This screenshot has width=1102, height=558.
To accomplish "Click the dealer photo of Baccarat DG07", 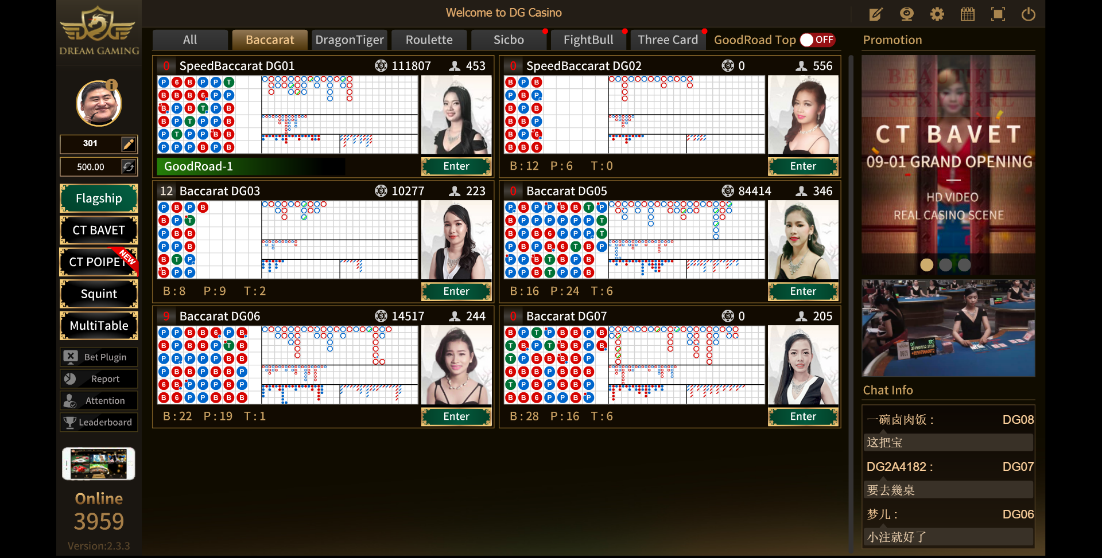I will click(x=803, y=365).
